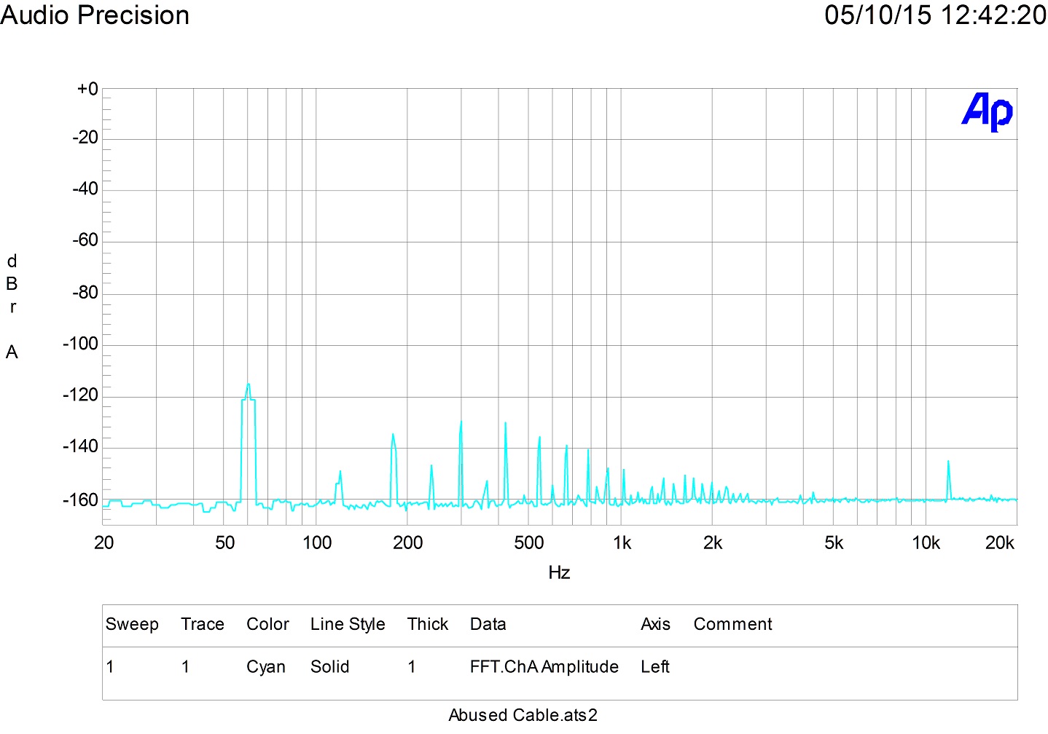The width and height of the screenshot is (1048, 734).
Task: Click the 'Trace' column header
Action: tap(203, 625)
